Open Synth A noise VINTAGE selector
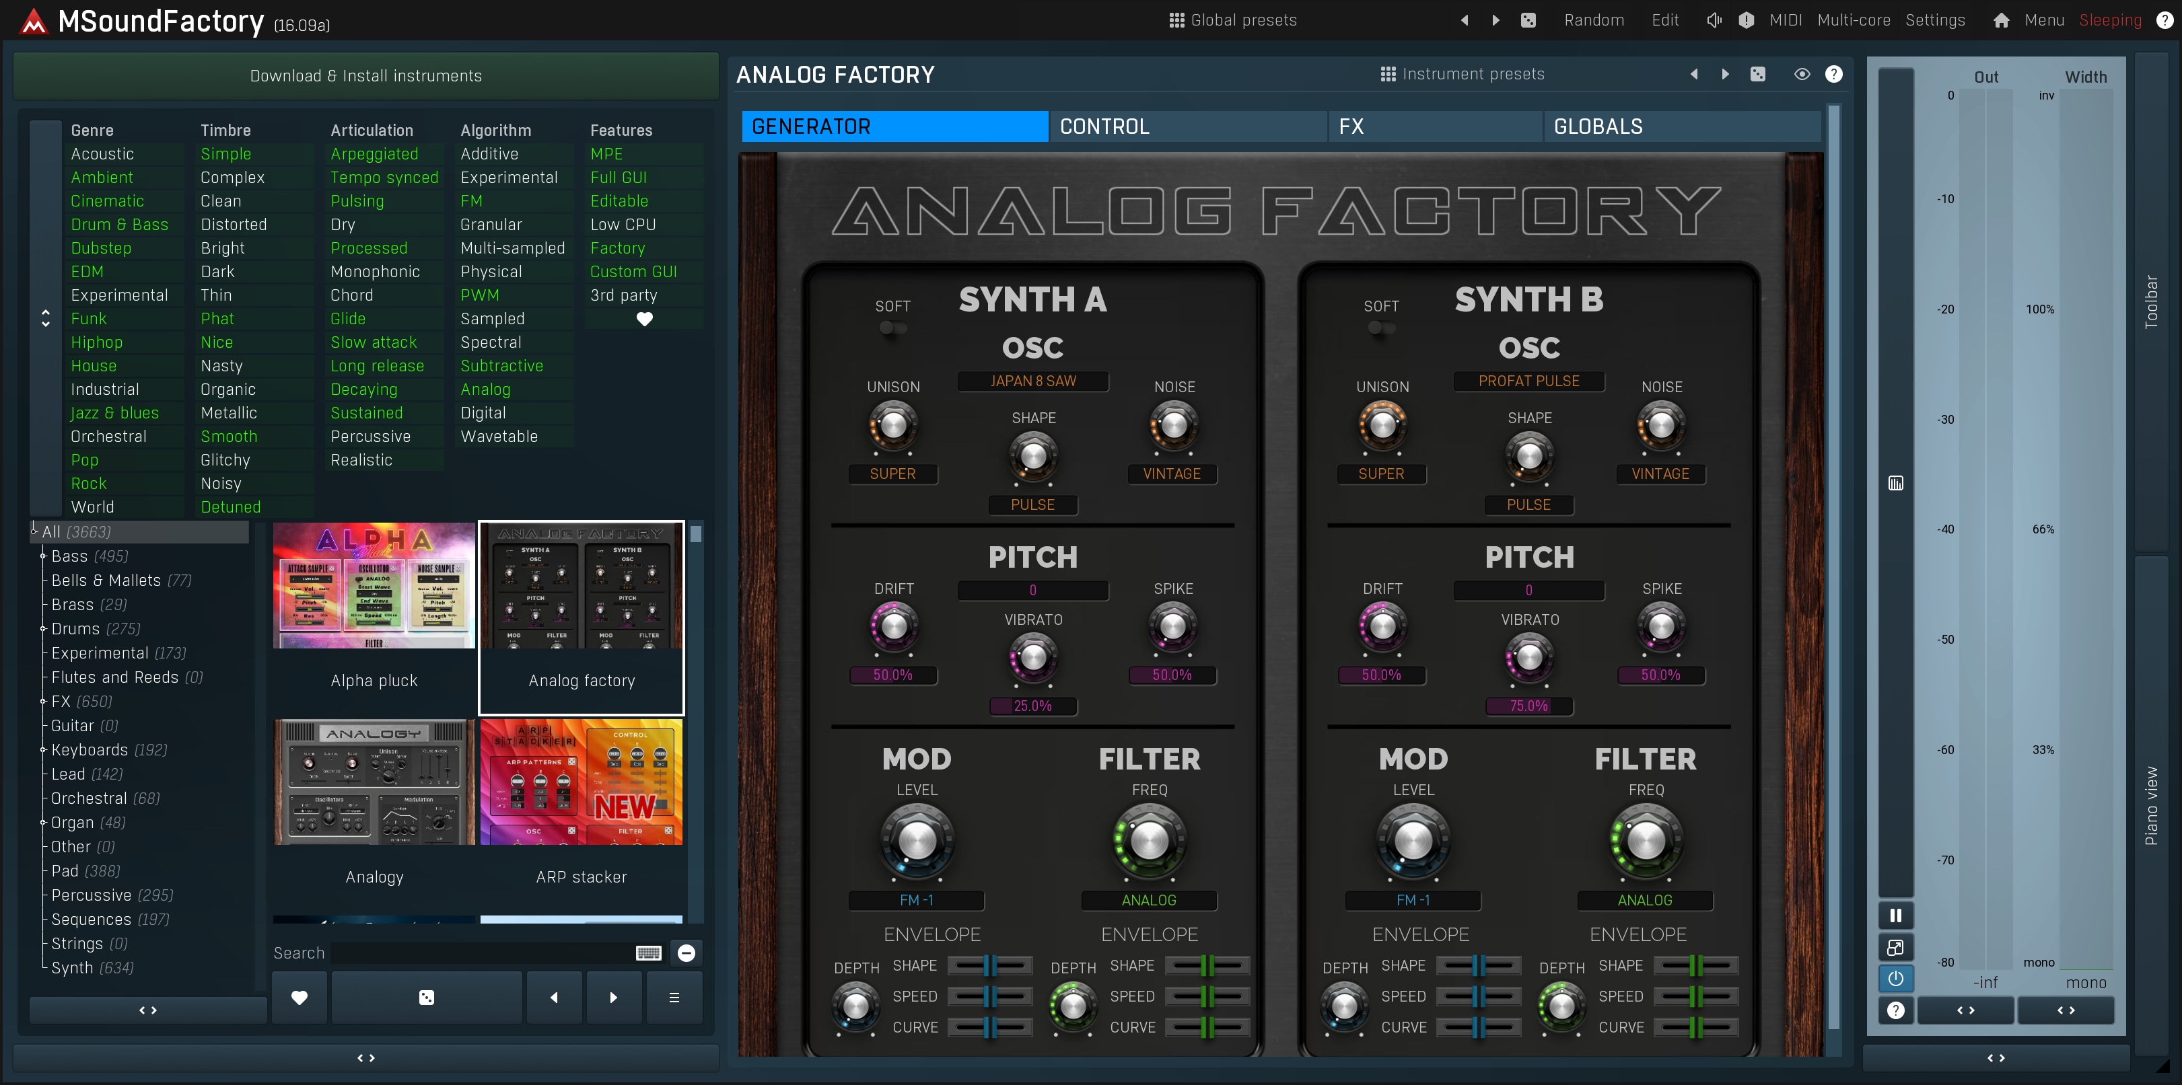 (x=1172, y=474)
